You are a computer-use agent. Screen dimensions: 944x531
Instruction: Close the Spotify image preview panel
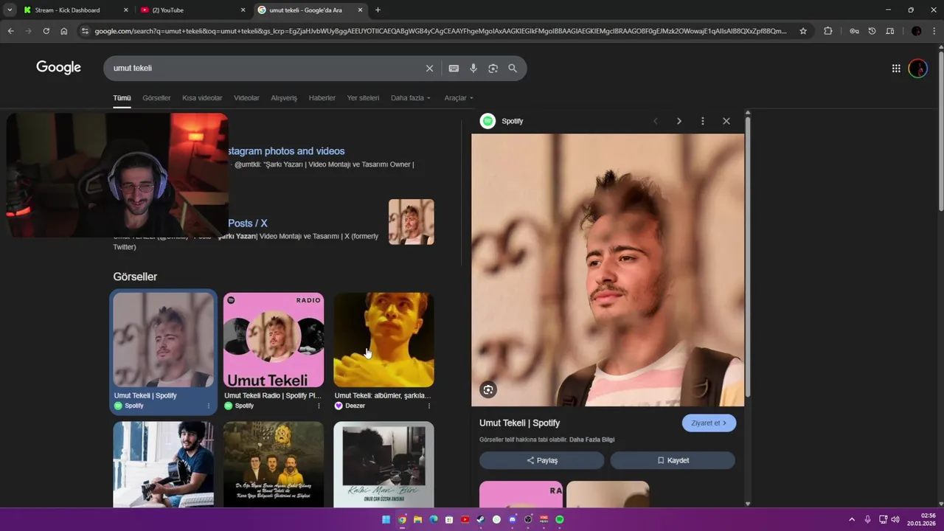pyautogui.click(x=726, y=121)
